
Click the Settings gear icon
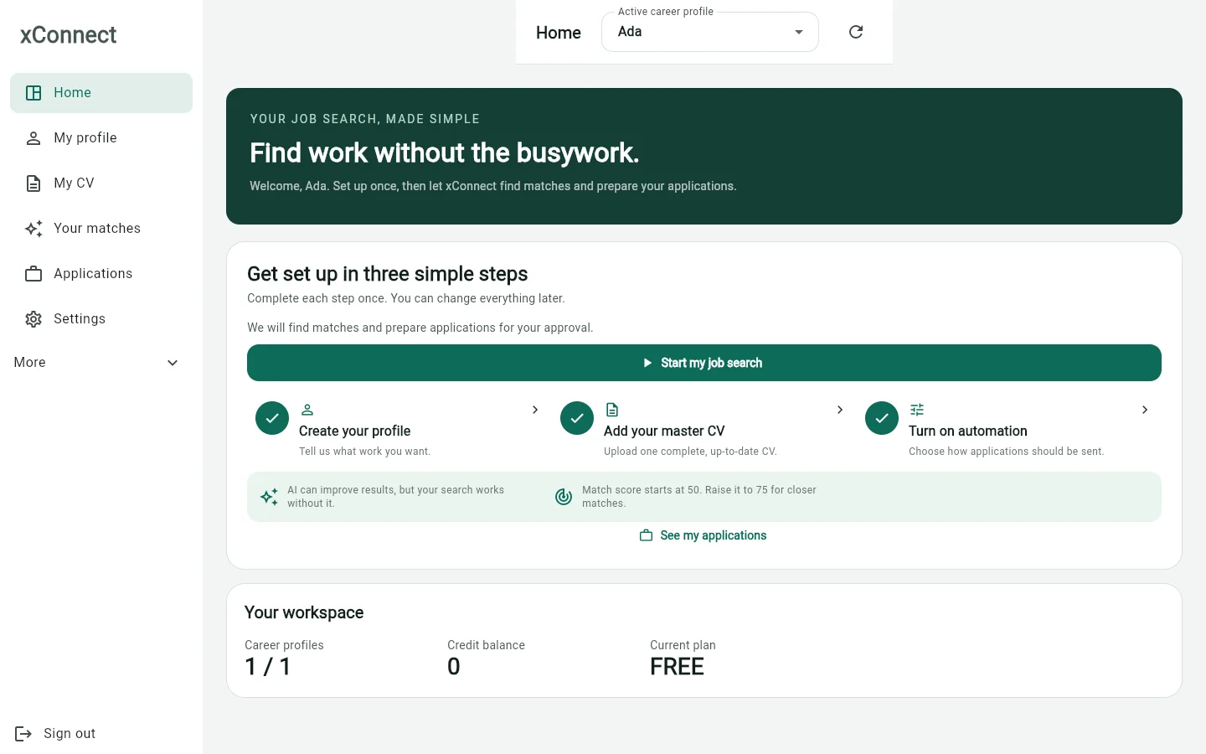[33, 319]
